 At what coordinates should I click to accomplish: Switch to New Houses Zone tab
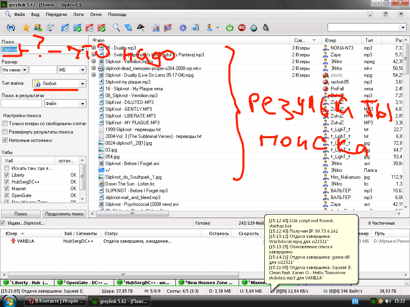207,283
